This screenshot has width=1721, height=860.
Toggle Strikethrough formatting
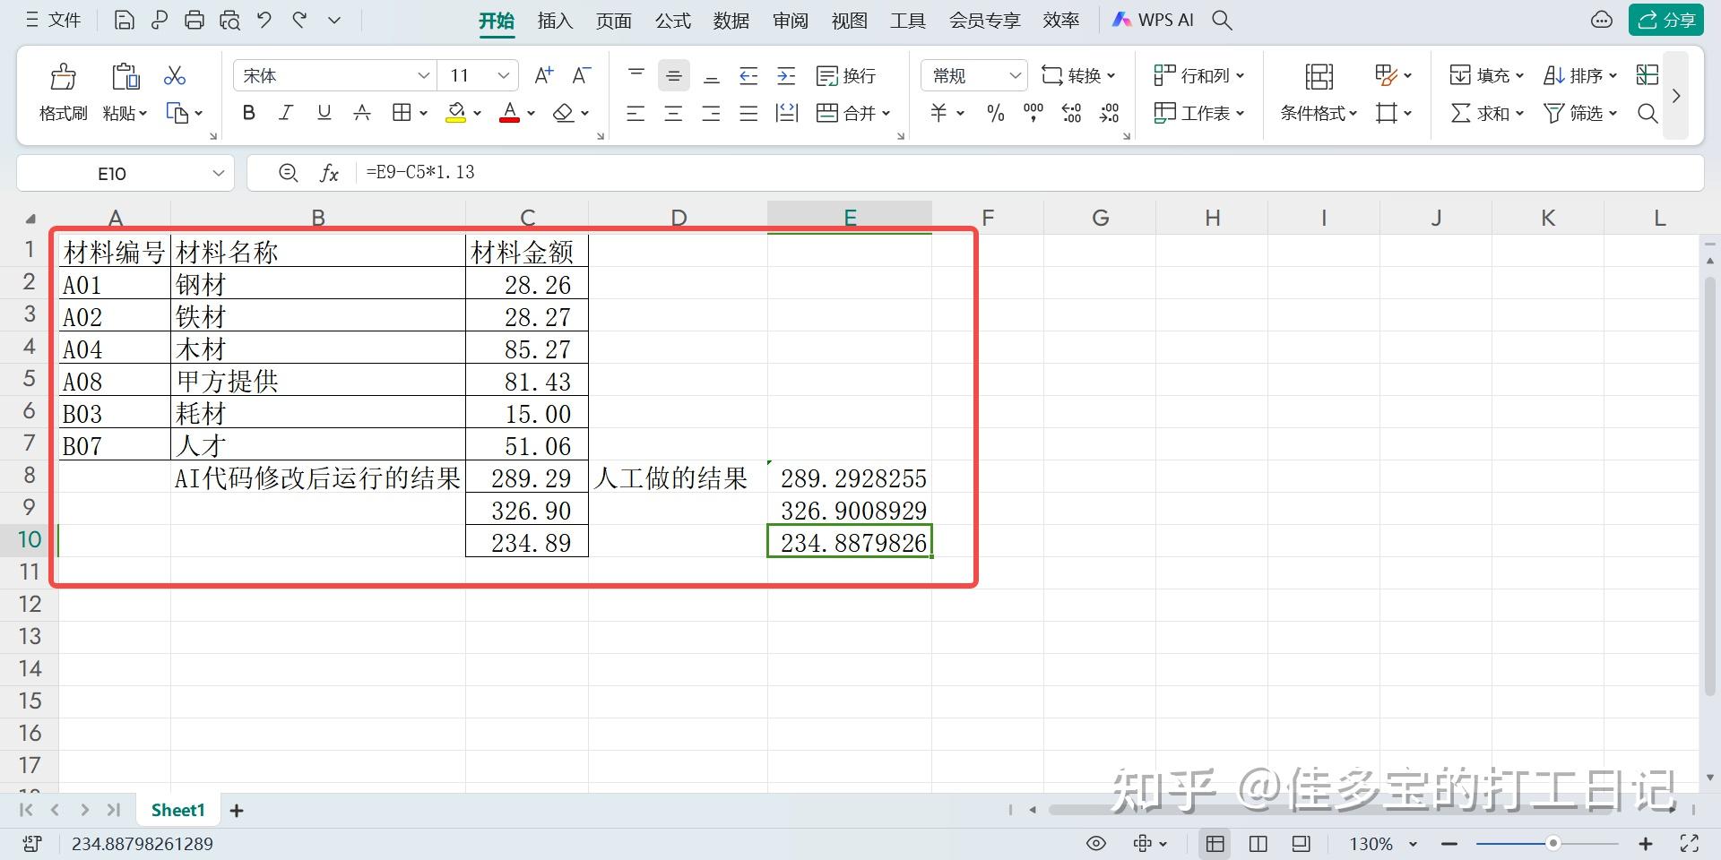[x=362, y=113]
